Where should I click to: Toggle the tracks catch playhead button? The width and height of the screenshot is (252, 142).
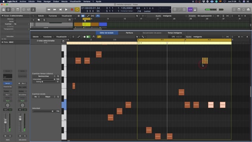click(x=98, y=16)
